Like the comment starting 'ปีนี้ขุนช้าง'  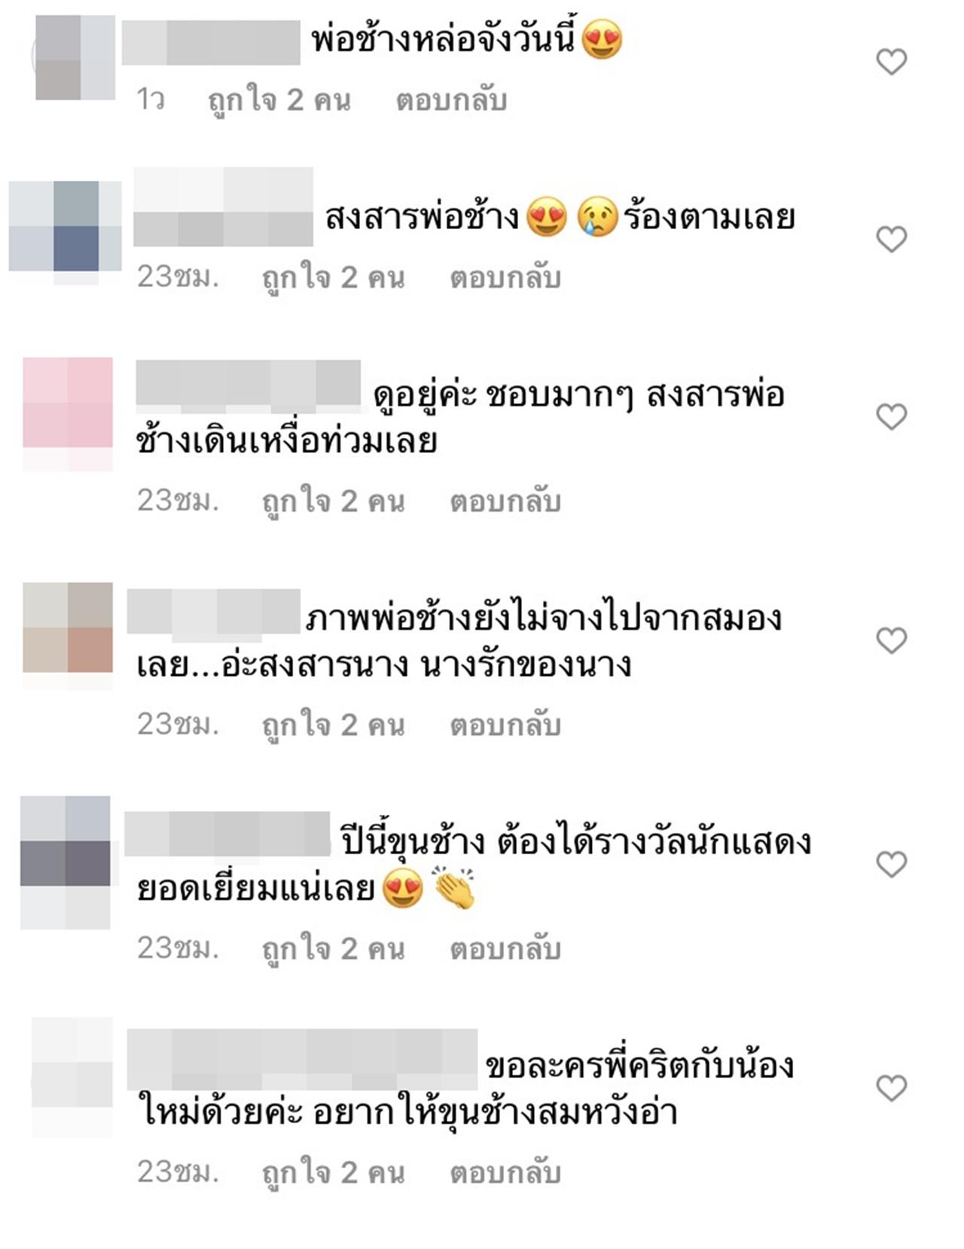tap(891, 864)
